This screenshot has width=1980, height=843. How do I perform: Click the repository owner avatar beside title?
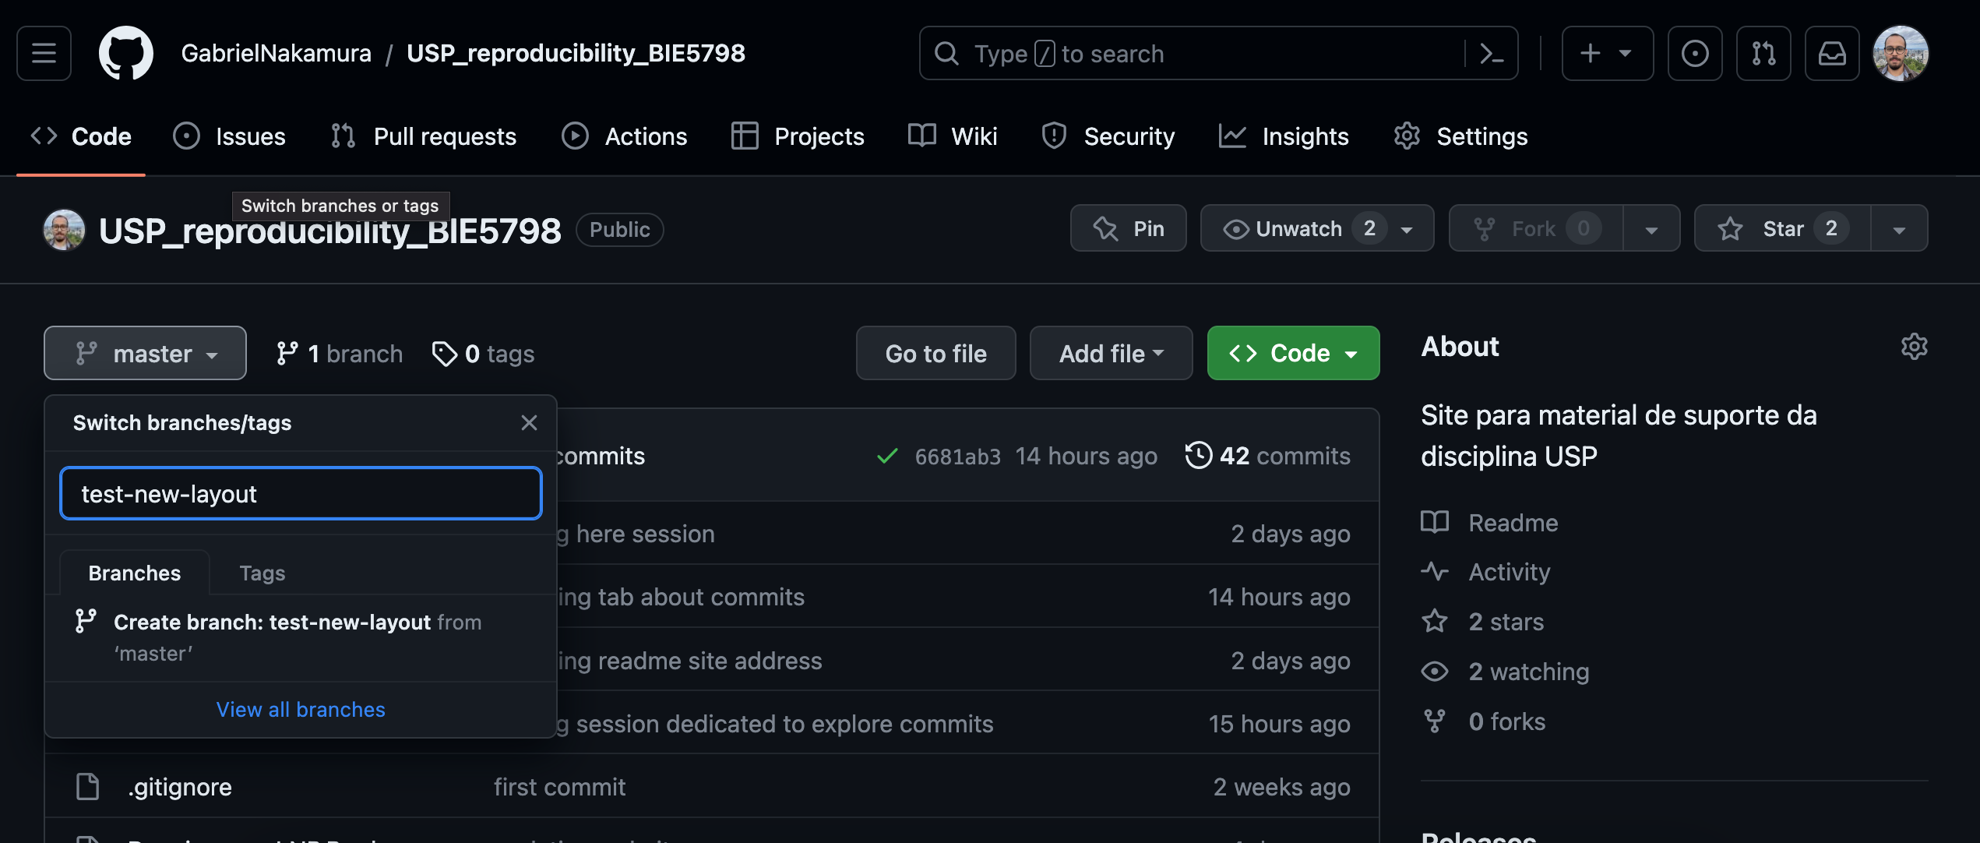[64, 230]
